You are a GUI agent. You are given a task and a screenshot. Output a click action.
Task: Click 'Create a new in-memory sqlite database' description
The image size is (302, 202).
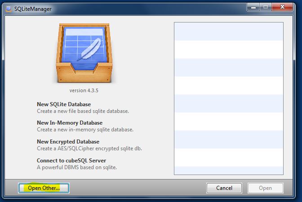[85, 130]
